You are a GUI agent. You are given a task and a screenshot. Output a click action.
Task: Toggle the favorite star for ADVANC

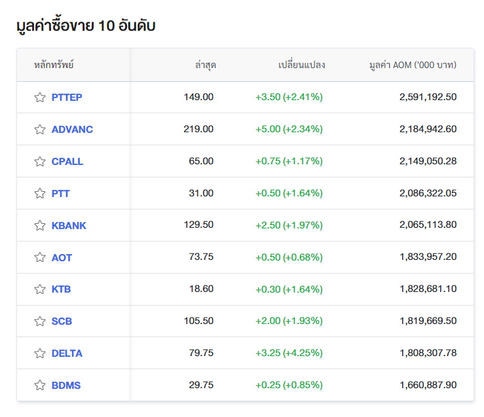pos(40,129)
